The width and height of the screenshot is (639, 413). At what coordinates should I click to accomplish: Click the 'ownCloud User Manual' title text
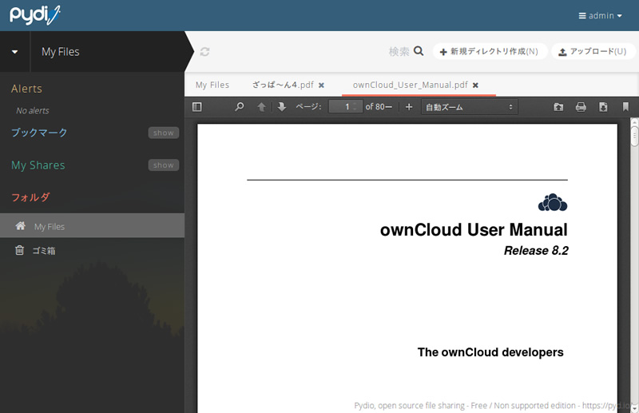pos(474,230)
